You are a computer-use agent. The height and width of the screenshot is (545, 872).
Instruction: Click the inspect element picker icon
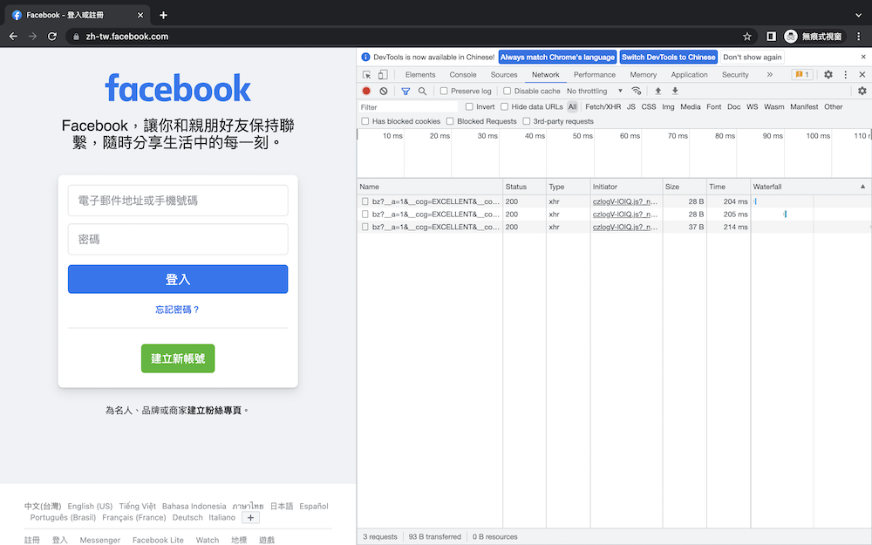click(x=366, y=74)
